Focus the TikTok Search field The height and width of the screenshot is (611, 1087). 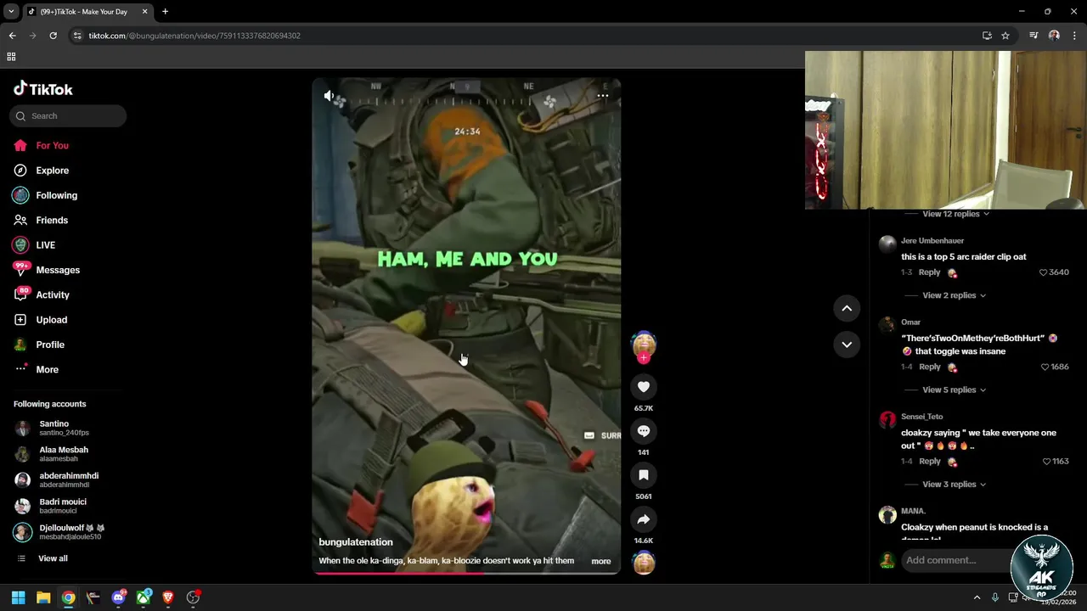(68, 116)
